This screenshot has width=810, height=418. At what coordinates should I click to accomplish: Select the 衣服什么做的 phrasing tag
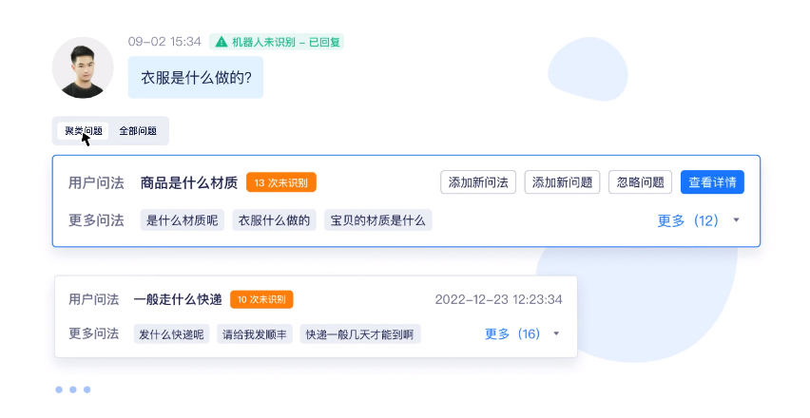click(x=275, y=220)
